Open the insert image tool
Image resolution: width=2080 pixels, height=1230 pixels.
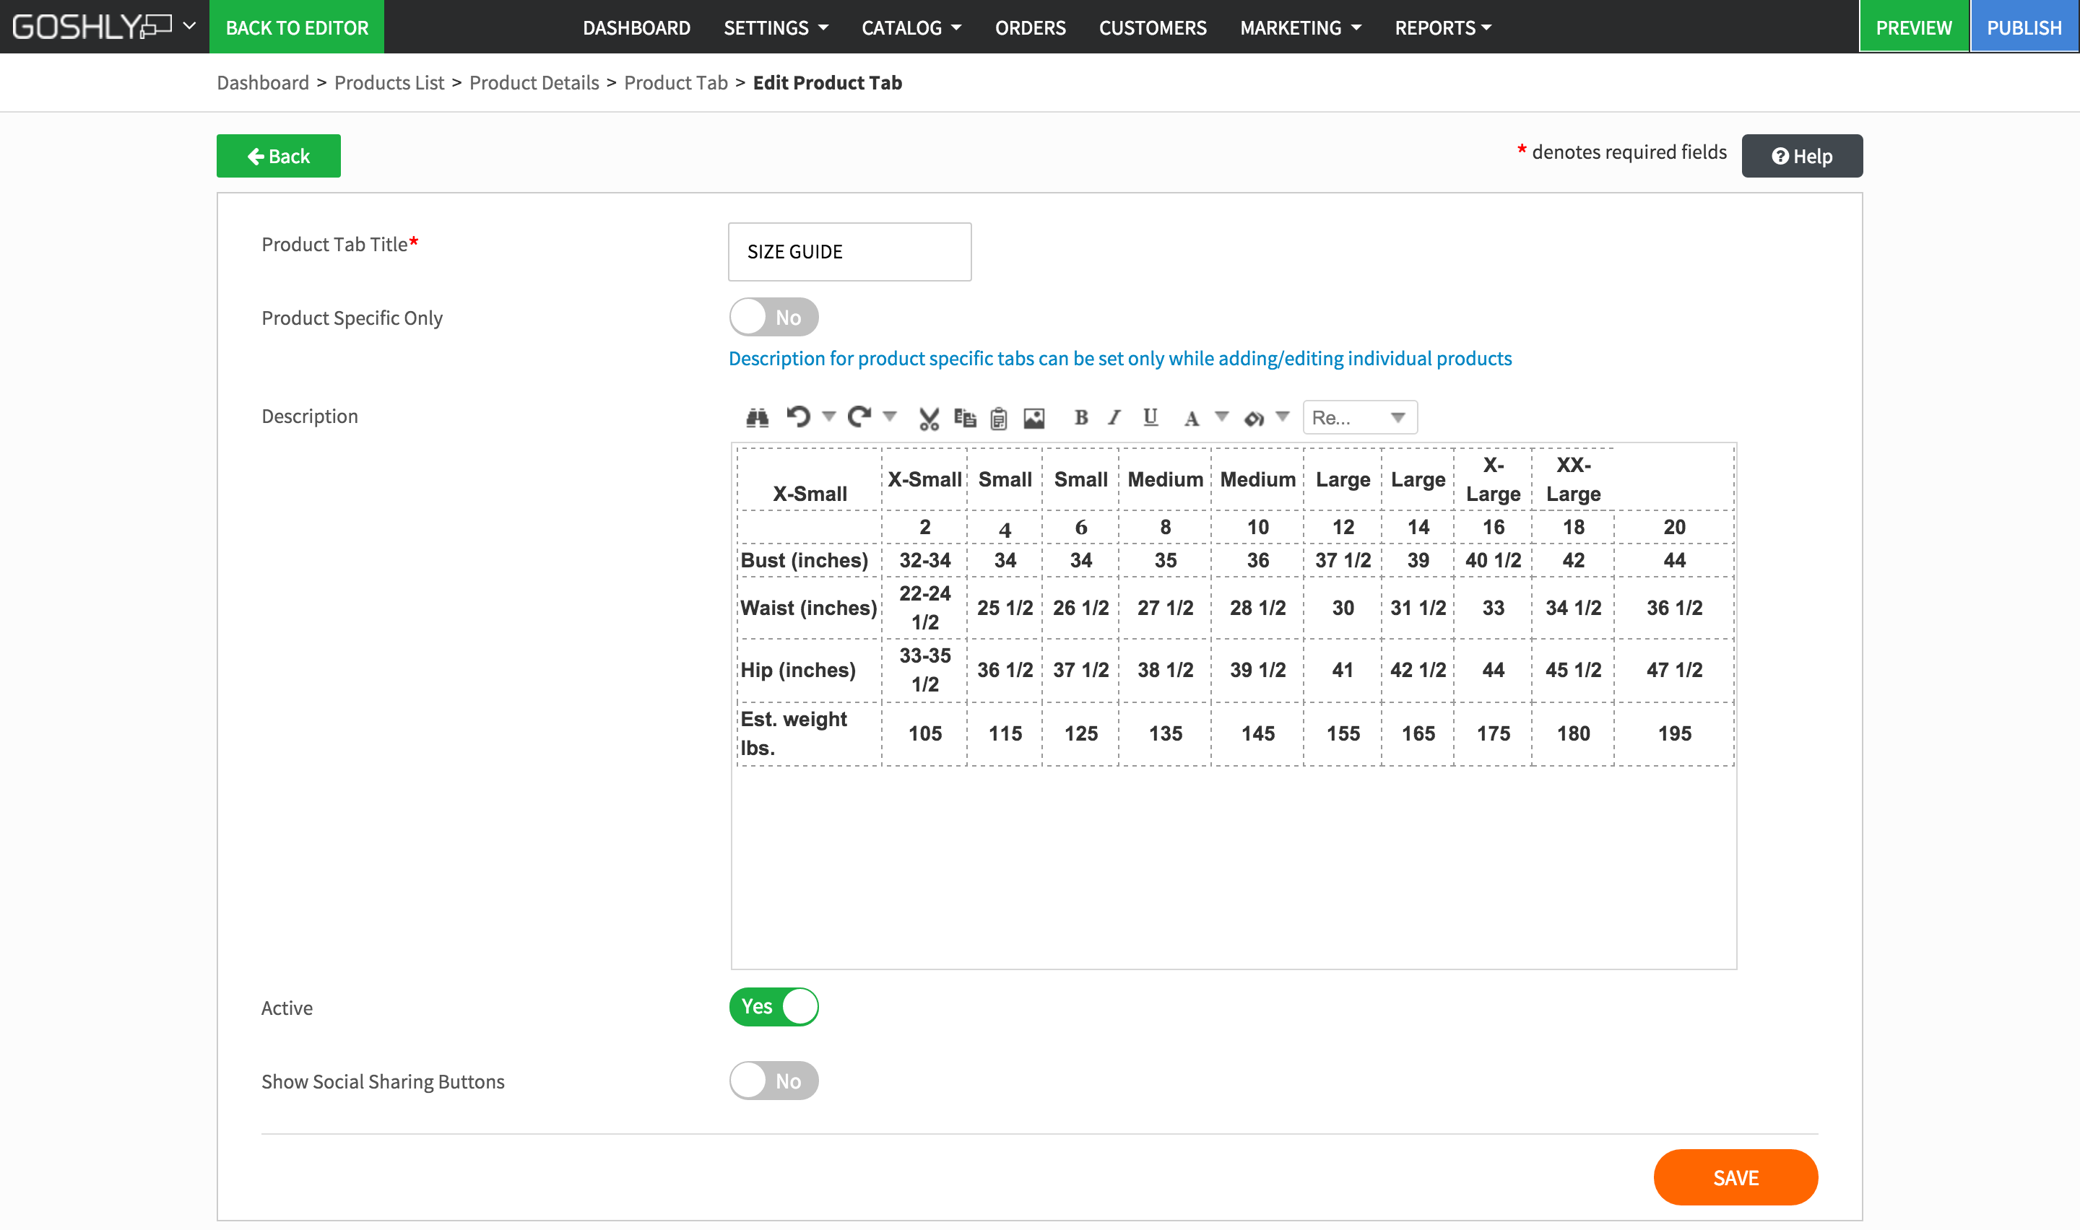point(1033,419)
